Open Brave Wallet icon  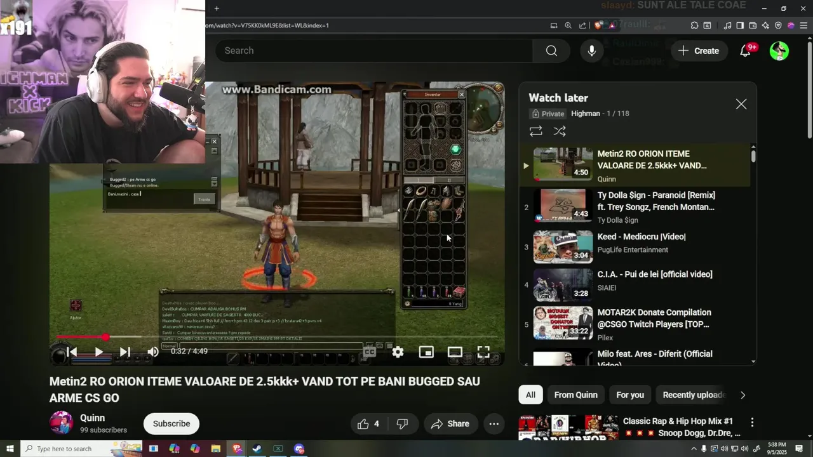click(x=753, y=25)
